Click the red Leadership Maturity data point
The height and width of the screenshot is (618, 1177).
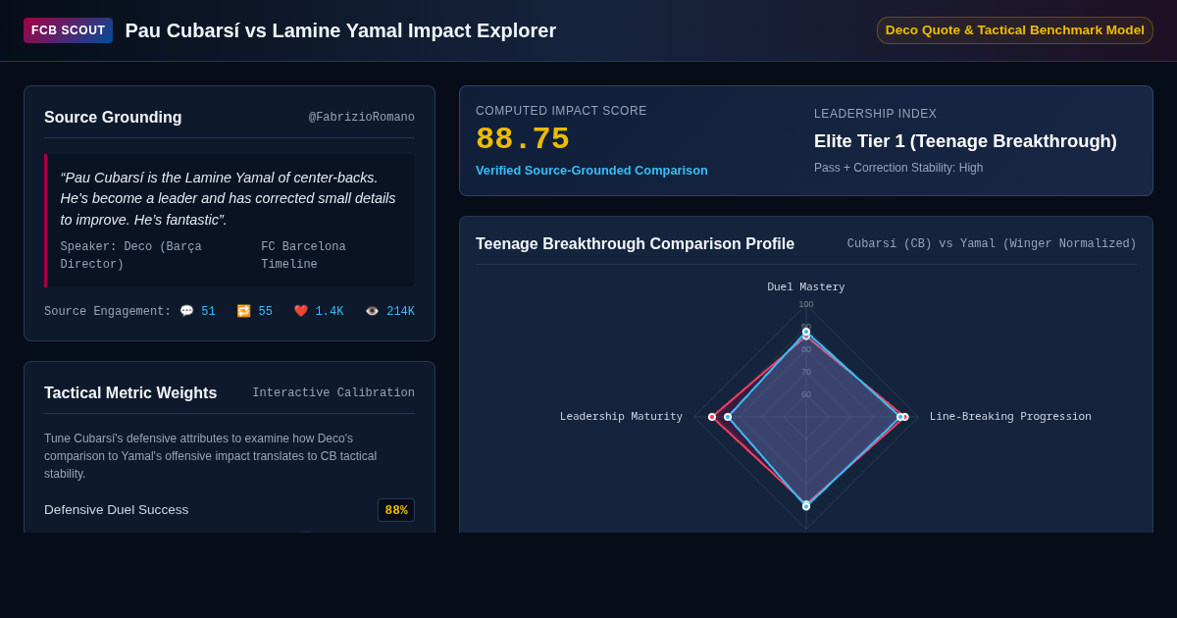712,417
